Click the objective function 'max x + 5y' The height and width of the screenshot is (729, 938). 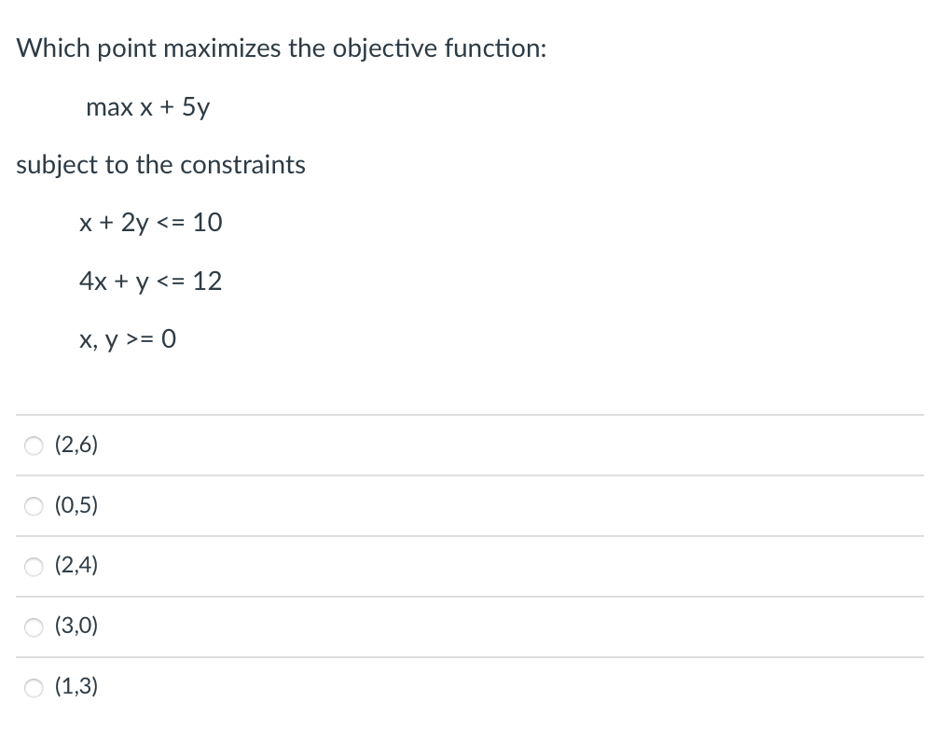coord(147,106)
